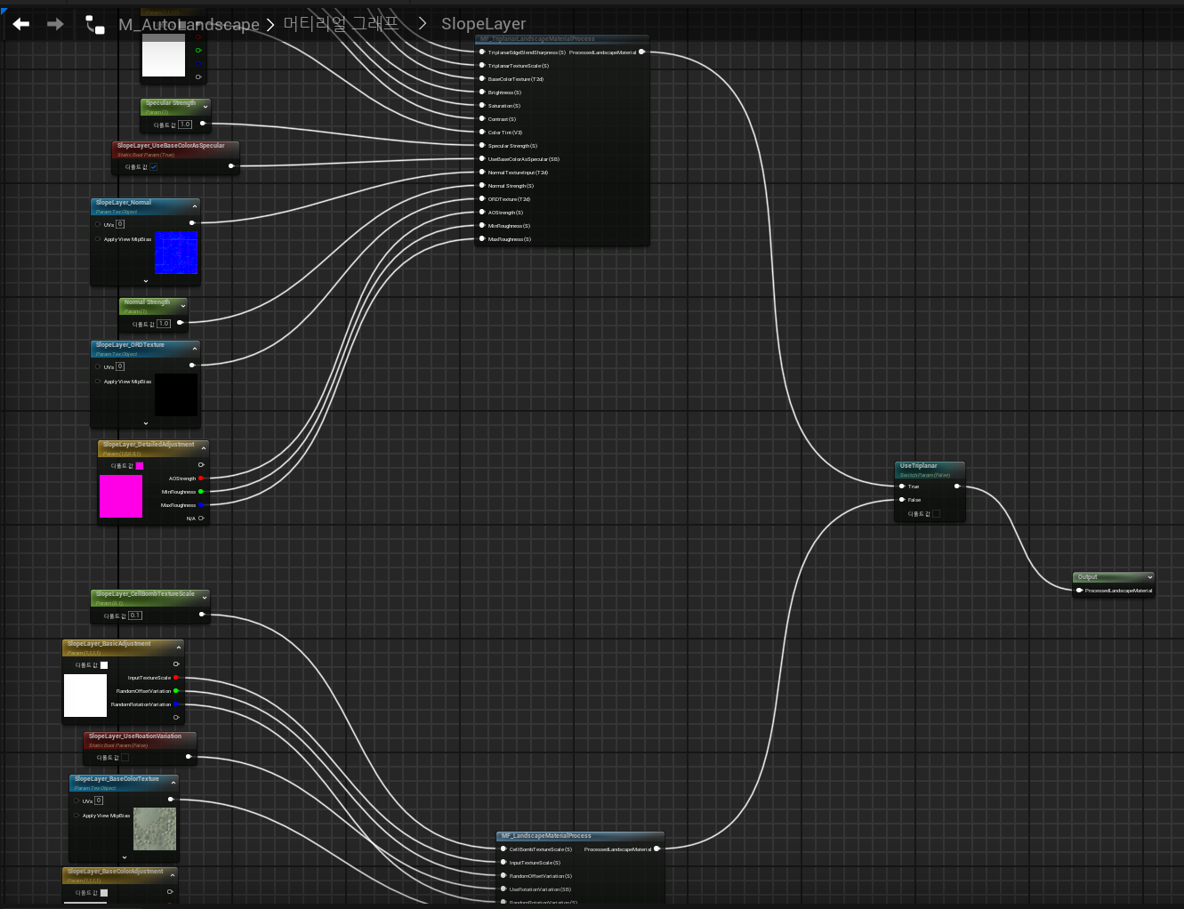
Task: Edit Specular Strength default value 1.0
Action: pyautogui.click(x=185, y=125)
